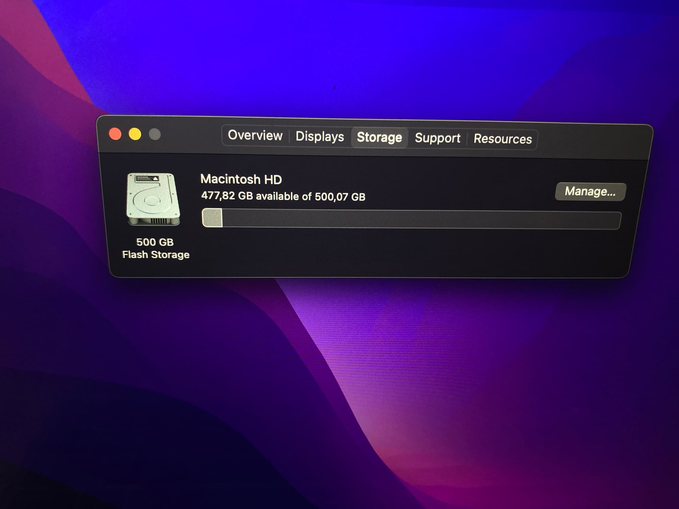Close the window with red button
The width and height of the screenshot is (679, 509).
(115, 134)
